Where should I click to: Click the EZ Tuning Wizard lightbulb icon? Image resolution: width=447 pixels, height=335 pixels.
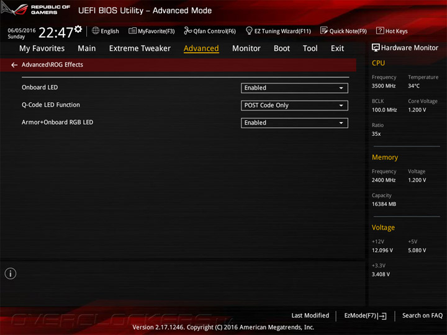tap(249, 30)
